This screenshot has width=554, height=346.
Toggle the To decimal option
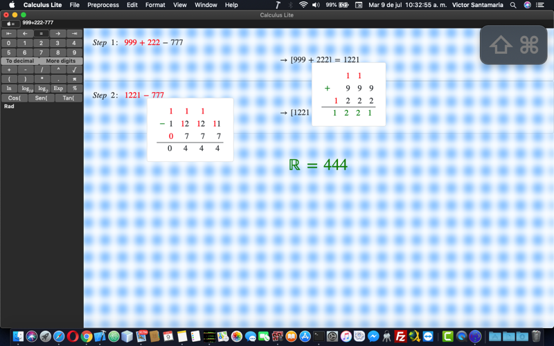[20, 61]
